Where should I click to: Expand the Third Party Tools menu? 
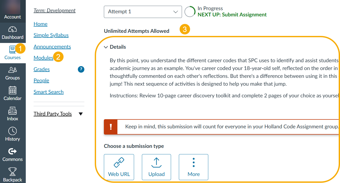pos(53,114)
